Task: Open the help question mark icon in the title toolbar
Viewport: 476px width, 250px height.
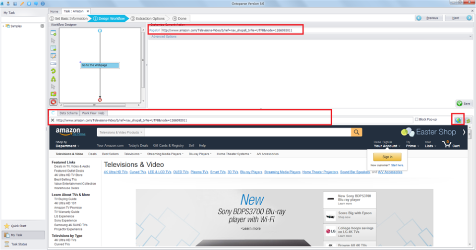Action: click(x=43, y=3)
